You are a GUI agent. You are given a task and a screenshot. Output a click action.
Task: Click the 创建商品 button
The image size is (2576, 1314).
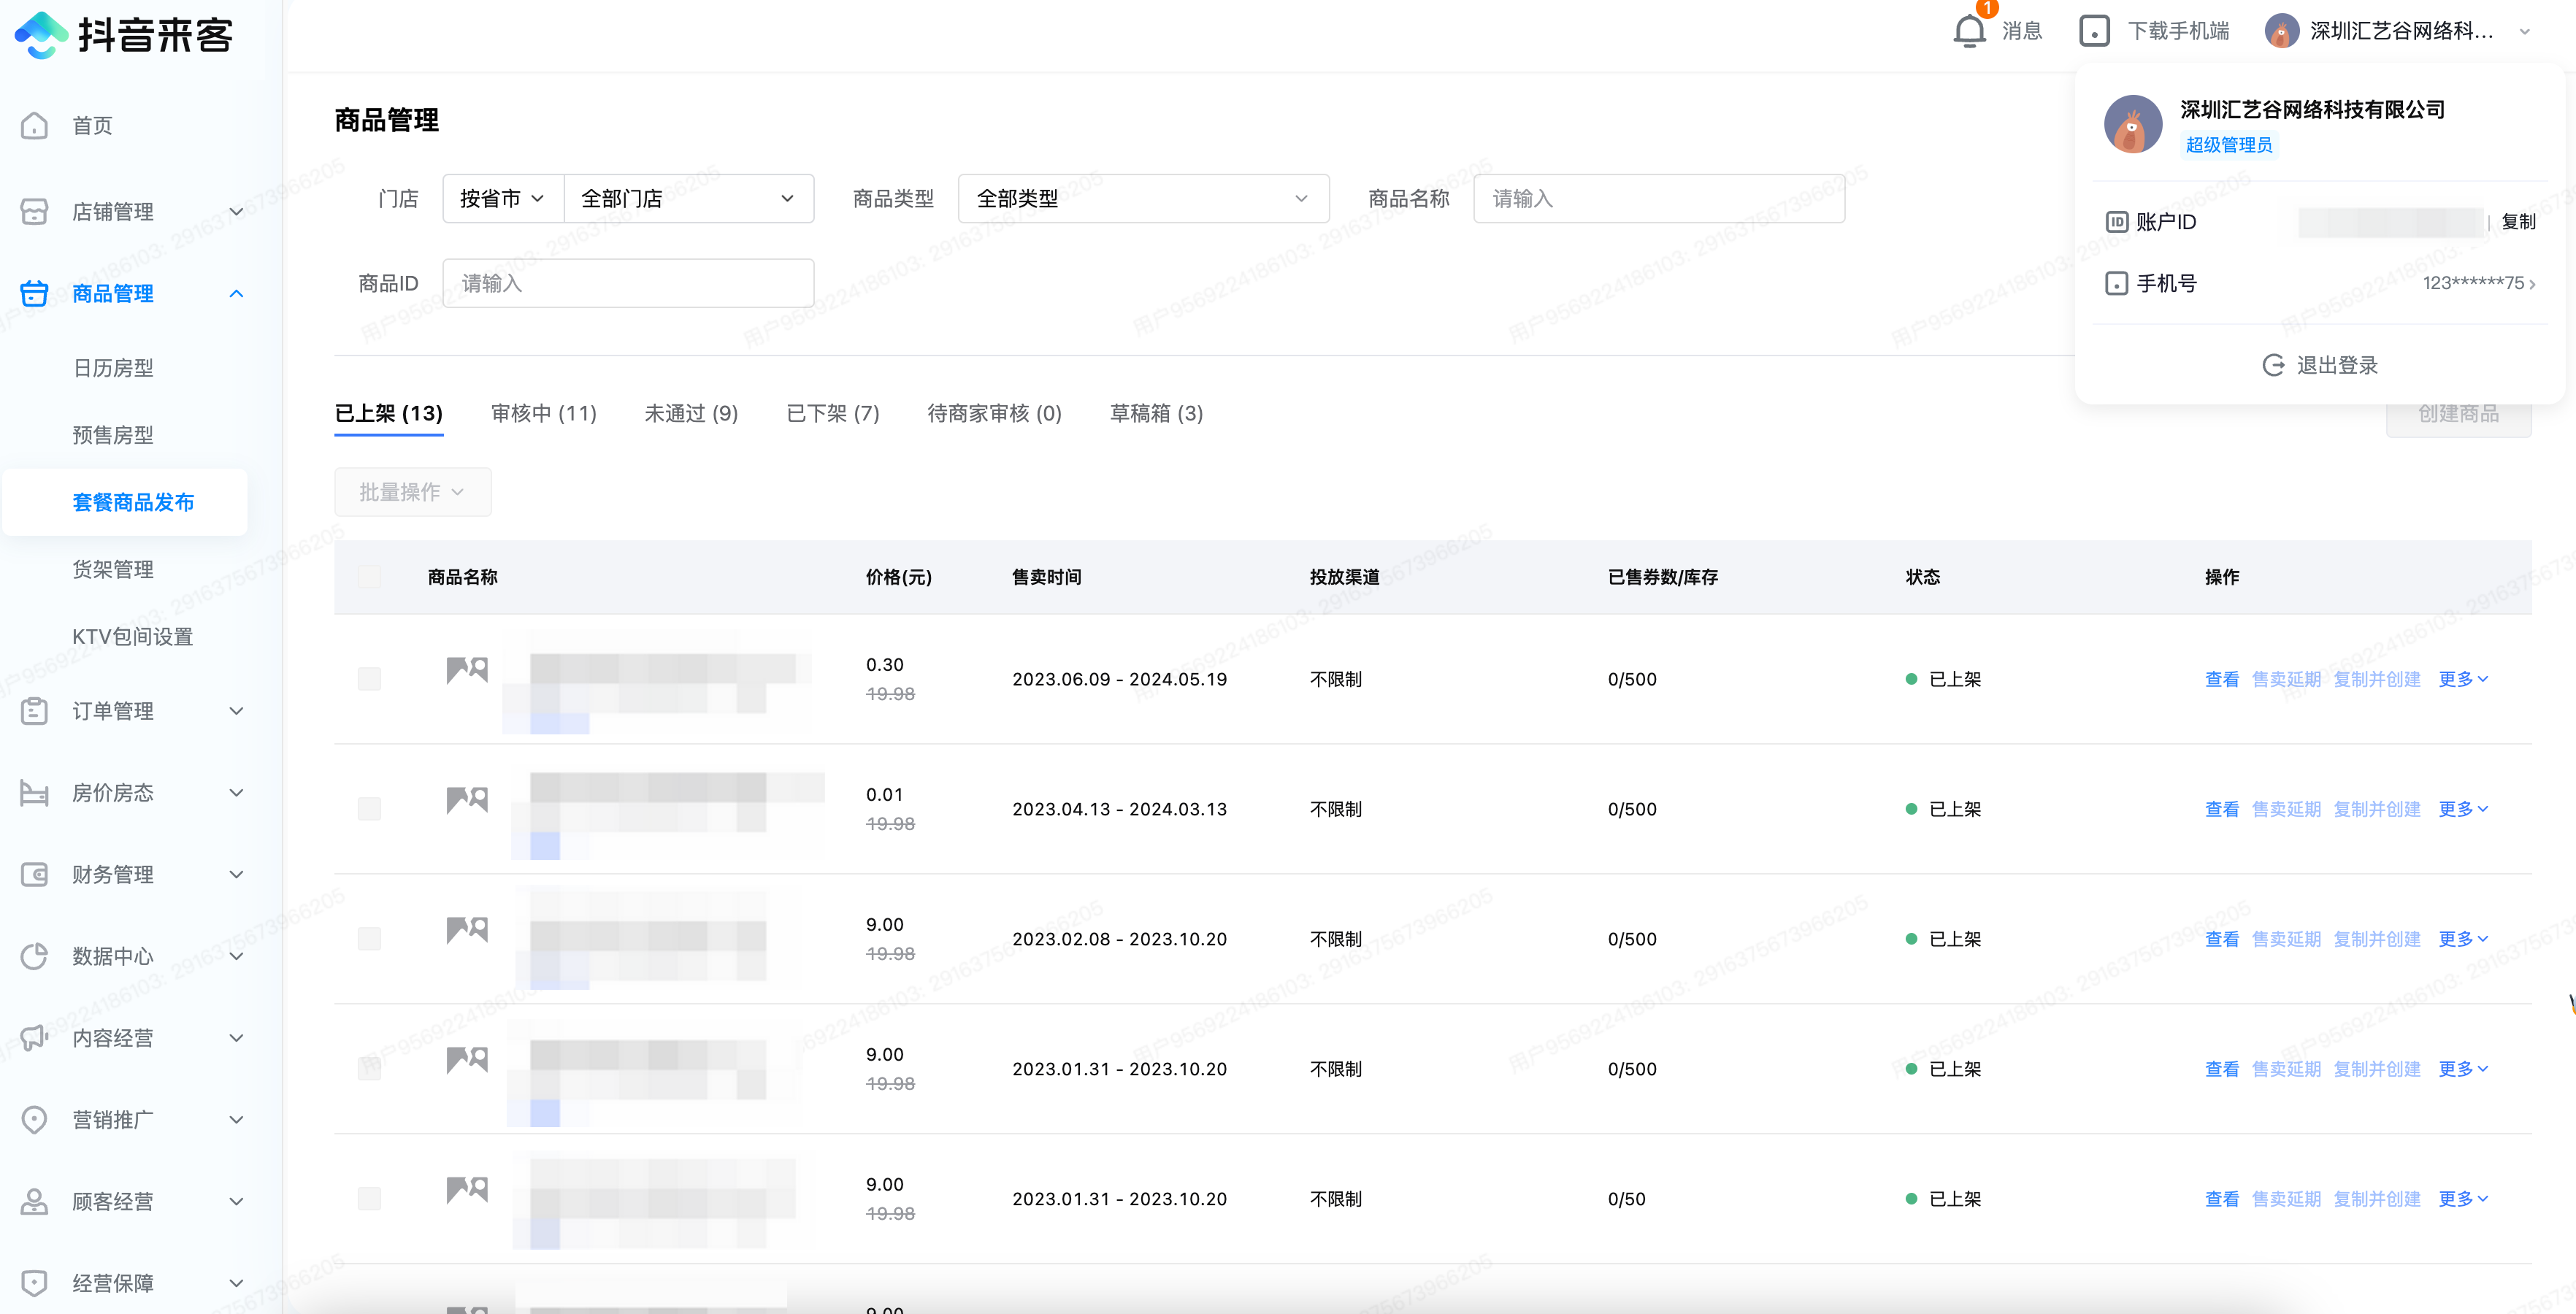(2459, 414)
